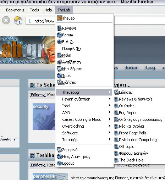165x180 pixels.
Task: Click the Ειδήσεις icon in submenu
Action: [116, 92]
